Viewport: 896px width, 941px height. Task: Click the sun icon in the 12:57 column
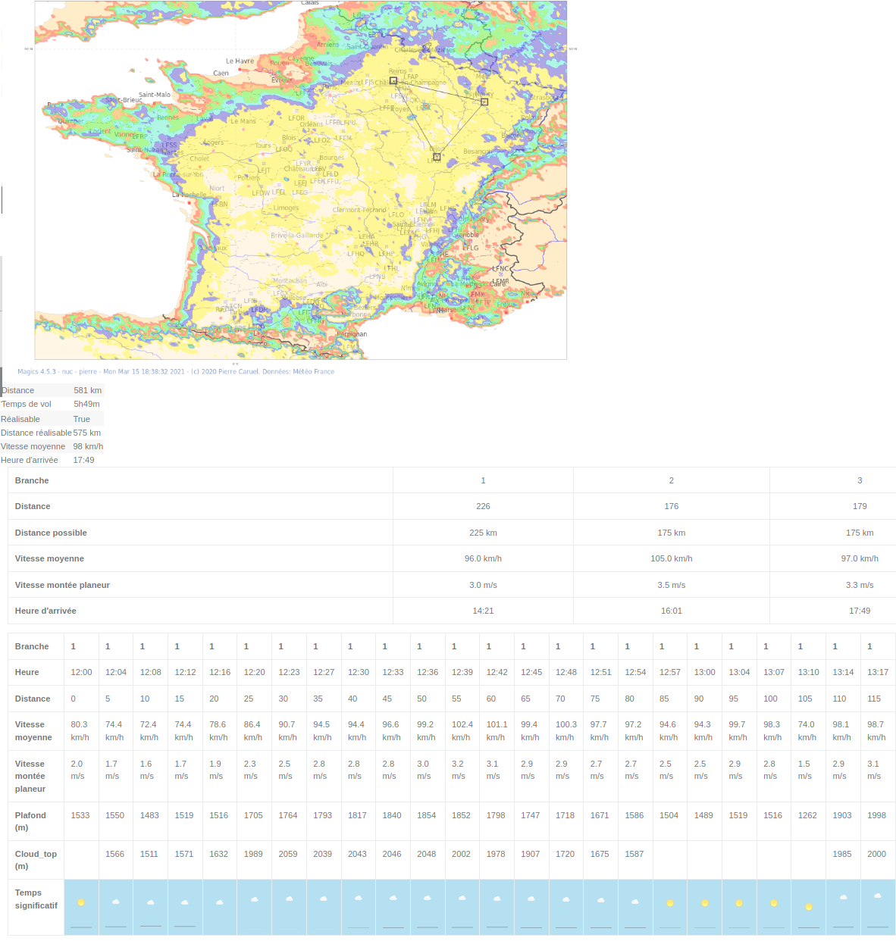pos(670,903)
